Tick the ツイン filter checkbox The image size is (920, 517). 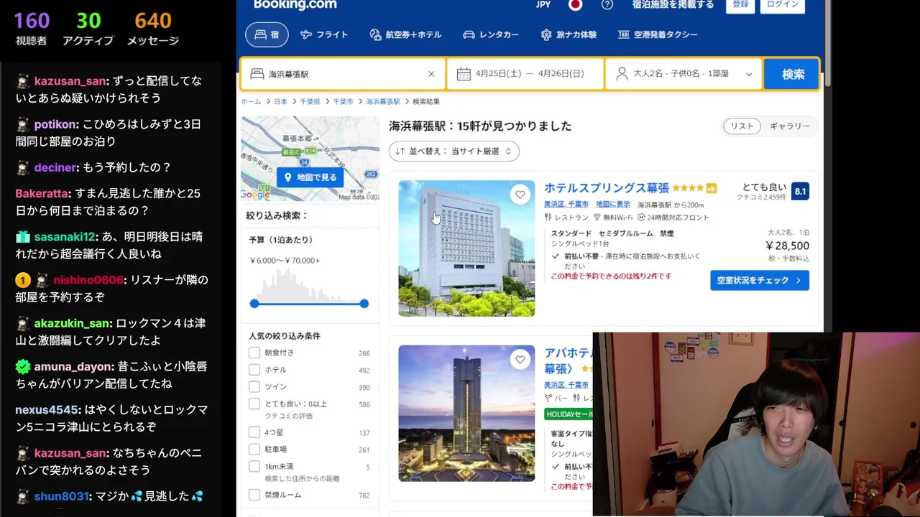tap(254, 386)
